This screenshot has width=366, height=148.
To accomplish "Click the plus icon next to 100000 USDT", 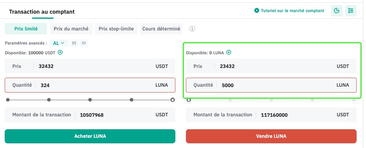I will pyautogui.click(x=60, y=53).
